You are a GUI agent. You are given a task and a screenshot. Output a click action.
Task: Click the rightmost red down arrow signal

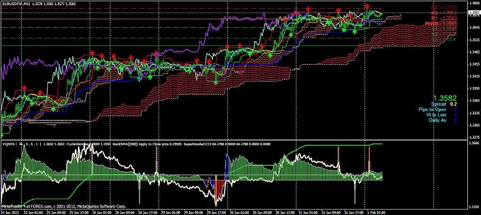click(367, 7)
